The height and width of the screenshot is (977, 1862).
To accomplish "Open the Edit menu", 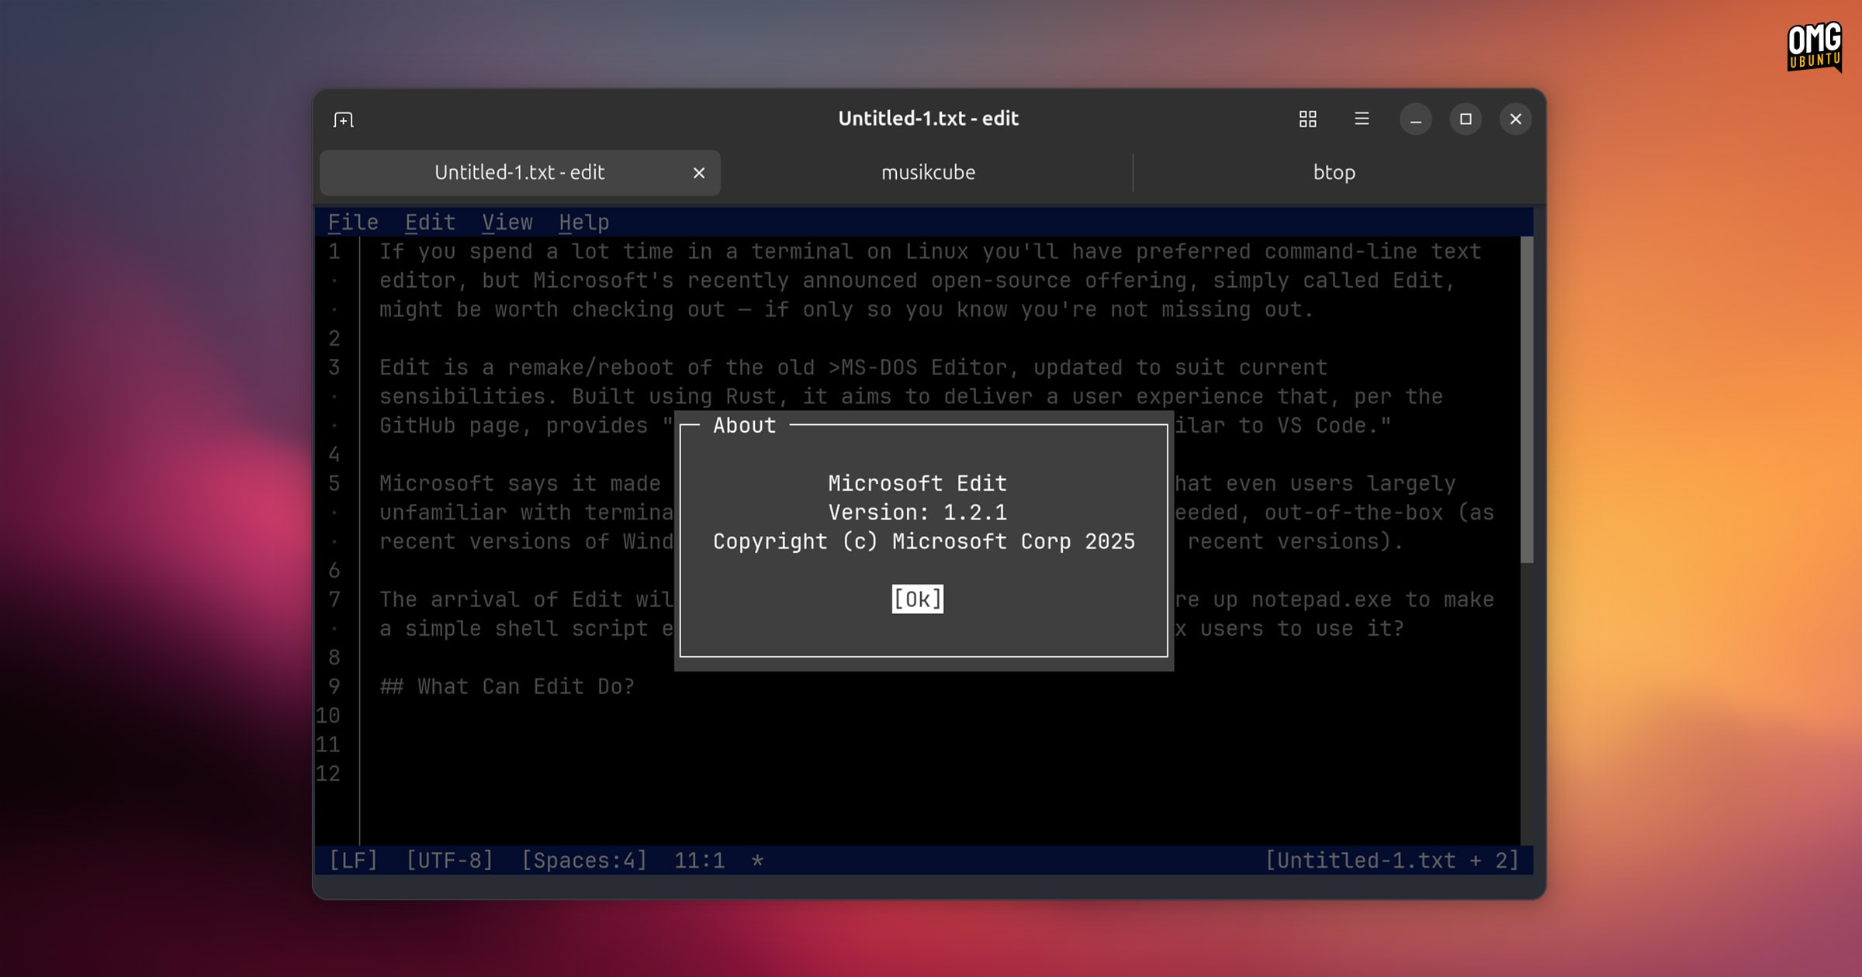I will 430,223.
